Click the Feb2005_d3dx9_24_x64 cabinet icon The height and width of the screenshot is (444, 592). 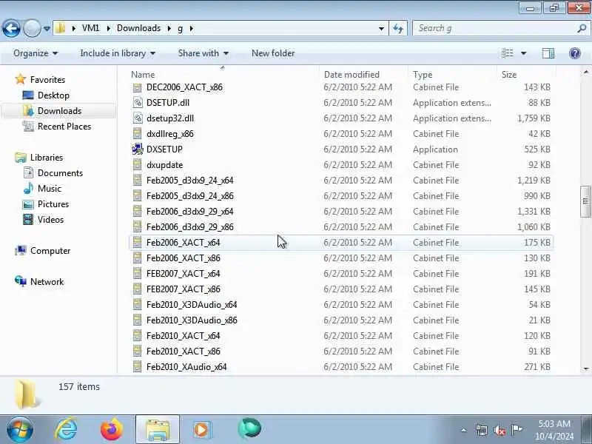pyautogui.click(x=138, y=181)
